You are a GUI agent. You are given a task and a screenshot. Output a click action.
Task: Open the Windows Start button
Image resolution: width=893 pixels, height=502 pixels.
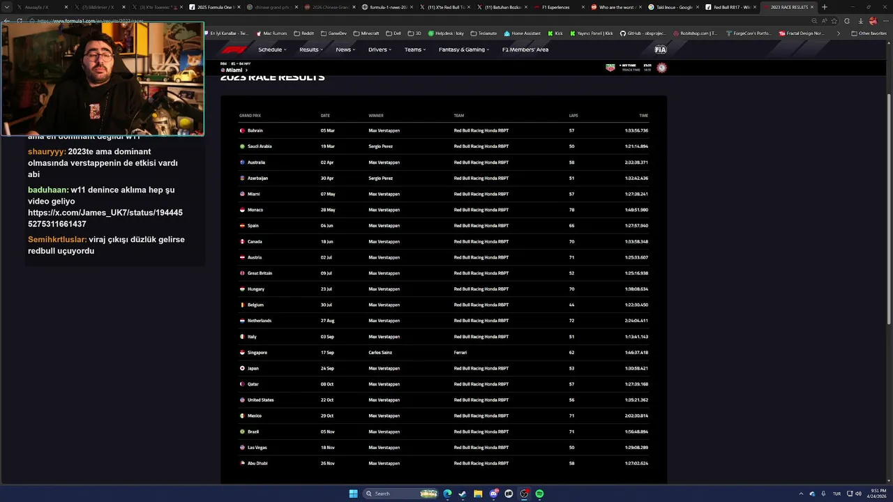click(x=353, y=494)
